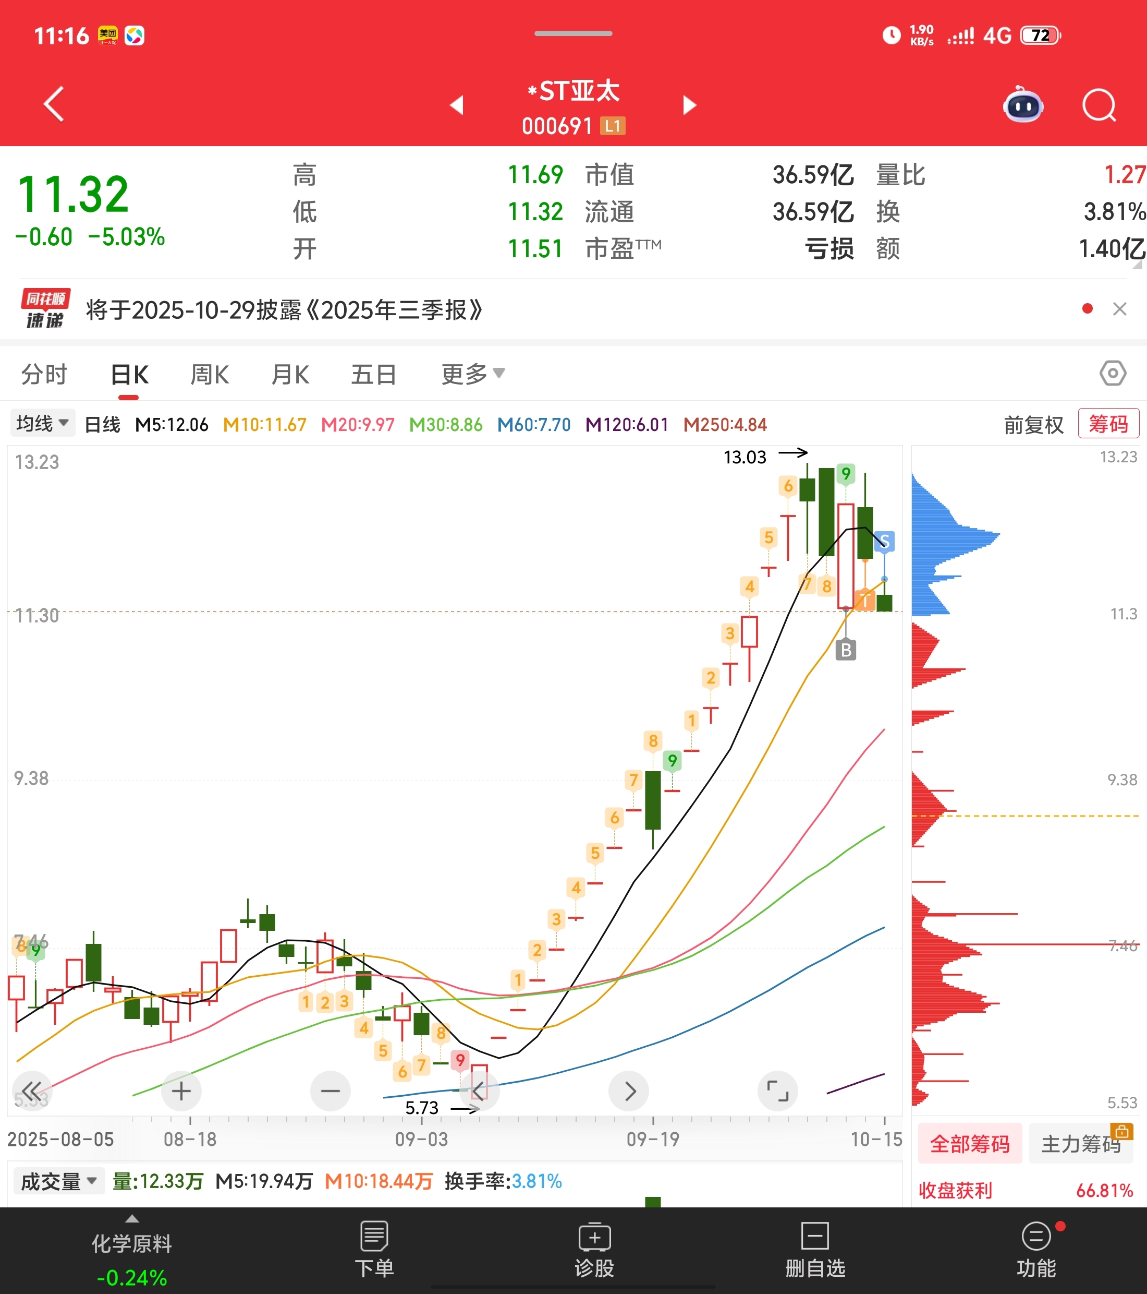Switch to next stock arrow

tap(690, 105)
